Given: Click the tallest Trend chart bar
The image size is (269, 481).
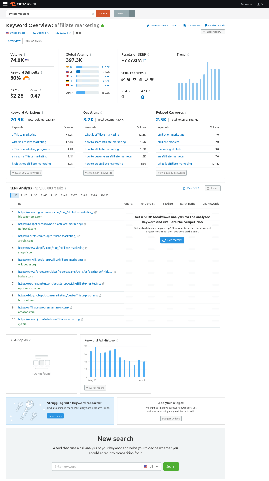Looking at the screenshot, I should coord(208,81).
